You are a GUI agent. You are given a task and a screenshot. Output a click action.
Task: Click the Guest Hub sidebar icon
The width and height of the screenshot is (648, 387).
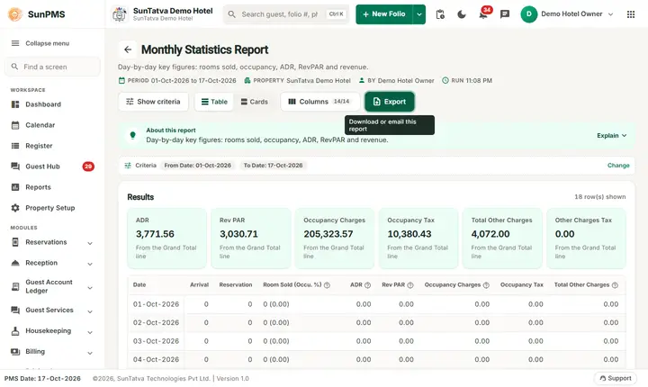[x=15, y=166]
